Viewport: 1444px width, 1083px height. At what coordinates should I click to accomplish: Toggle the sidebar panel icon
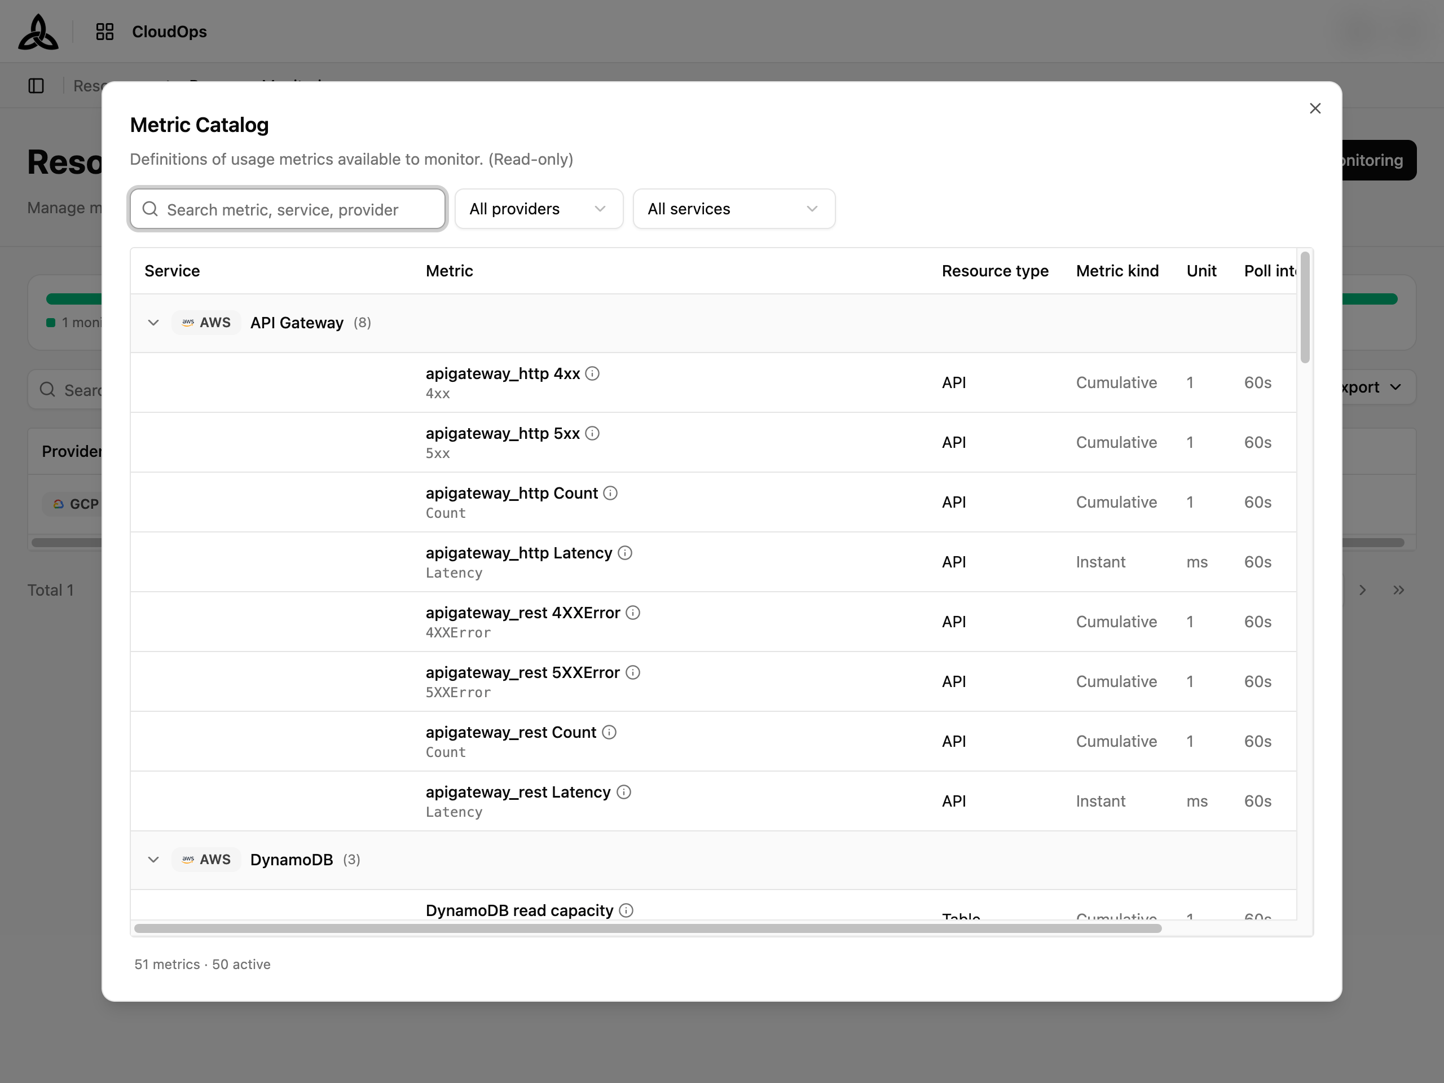point(37,86)
